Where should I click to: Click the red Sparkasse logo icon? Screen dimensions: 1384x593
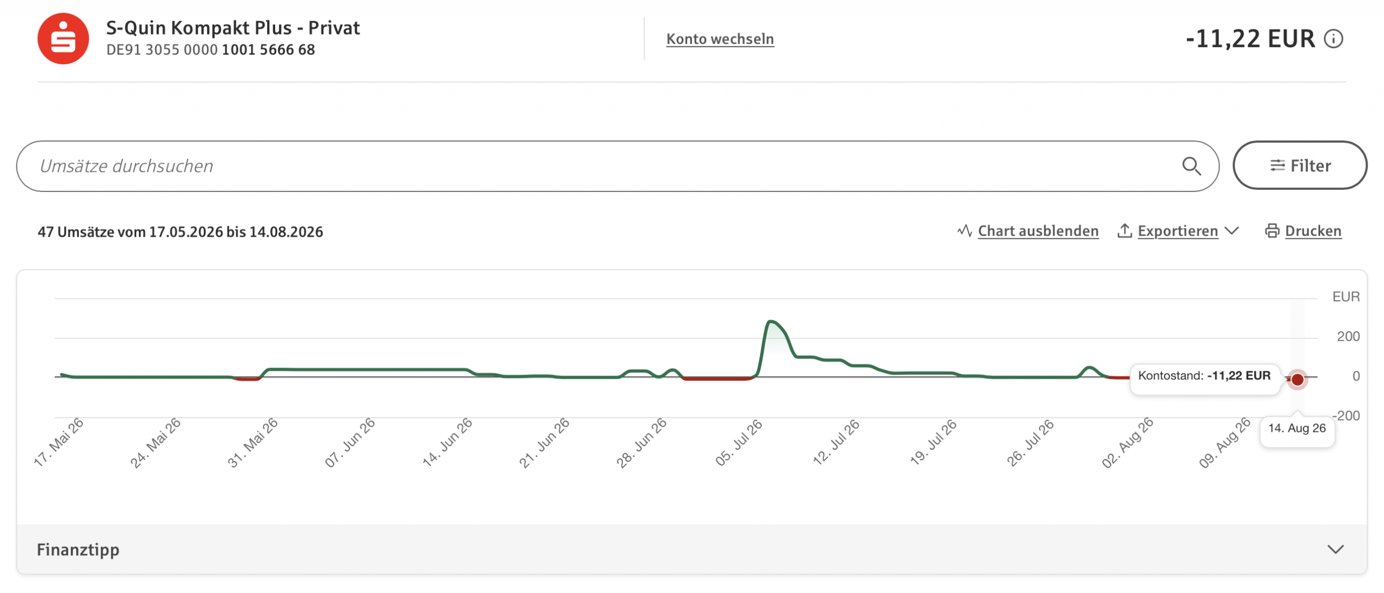(63, 39)
